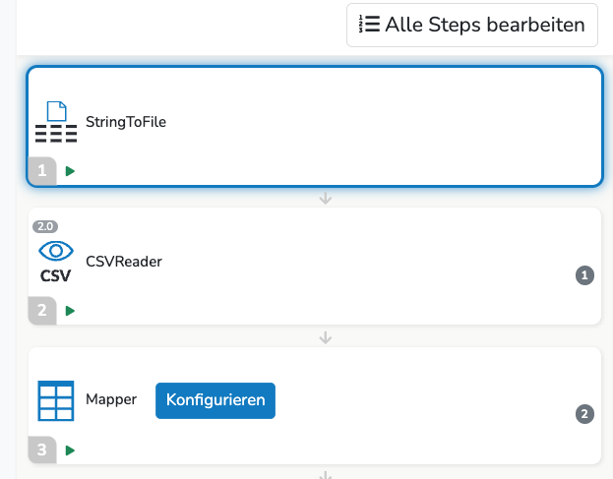Select the step number 2 badge

pos(42,311)
